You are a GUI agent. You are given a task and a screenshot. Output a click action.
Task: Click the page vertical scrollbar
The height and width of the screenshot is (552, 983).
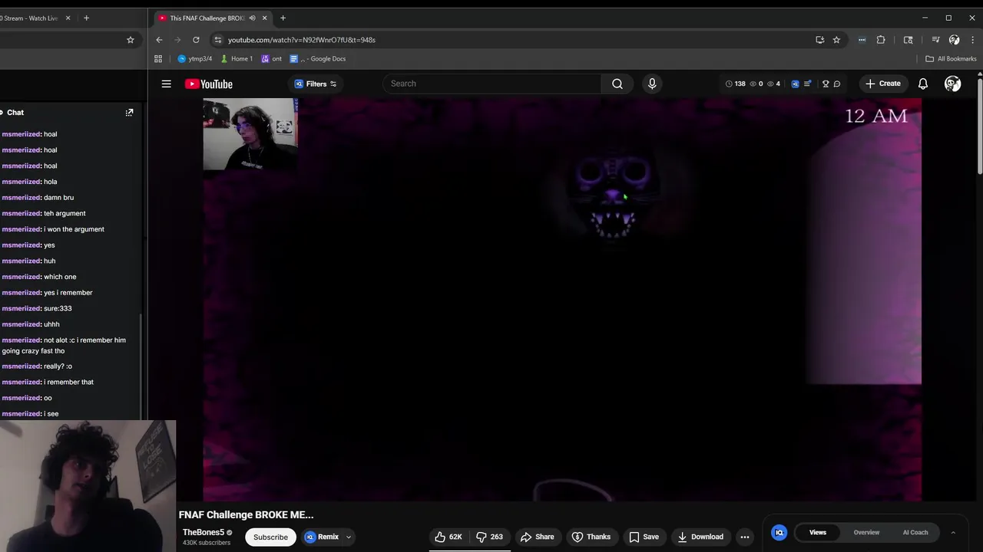980,127
